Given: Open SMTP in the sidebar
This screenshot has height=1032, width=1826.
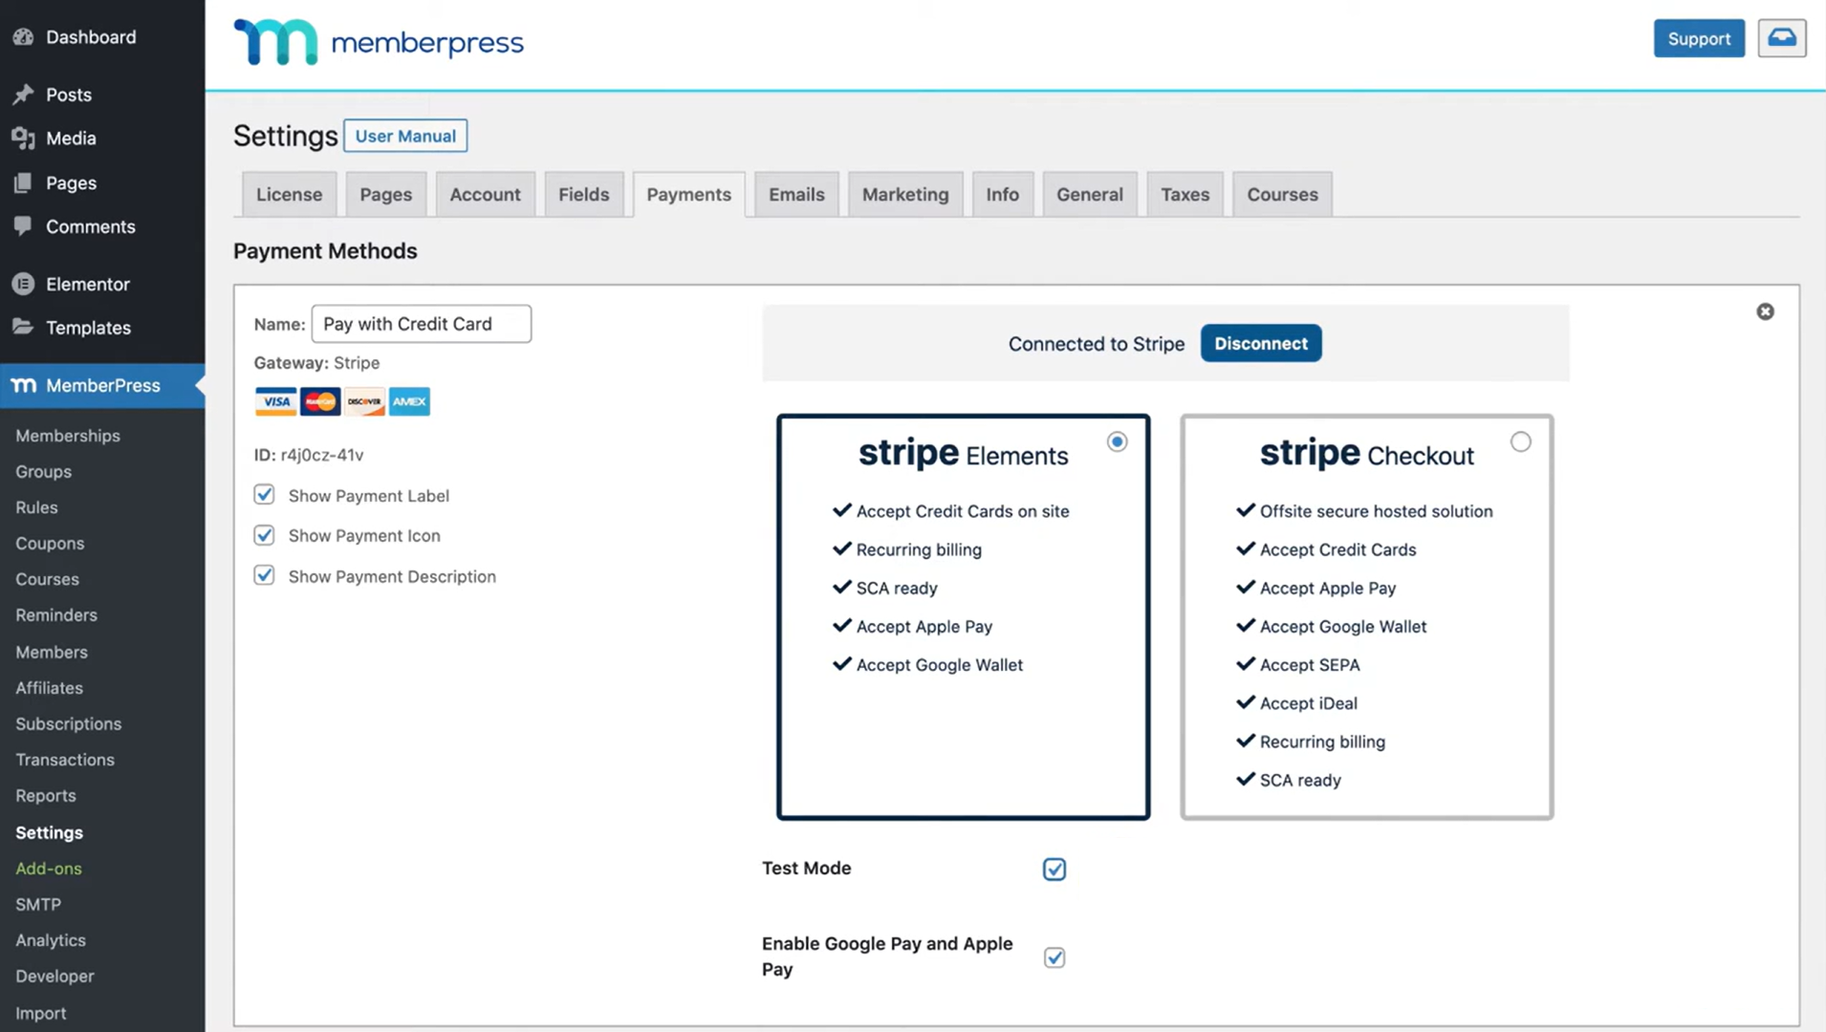Looking at the screenshot, I should click(38, 904).
